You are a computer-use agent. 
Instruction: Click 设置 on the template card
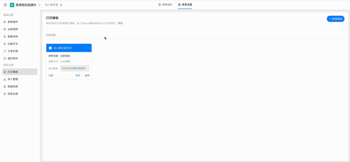[51, 75]
